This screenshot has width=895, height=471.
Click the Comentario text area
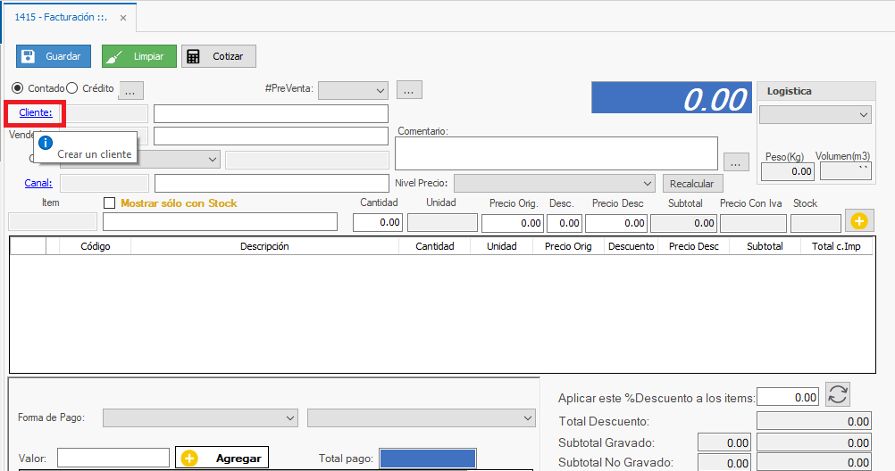tap(556, 153)
